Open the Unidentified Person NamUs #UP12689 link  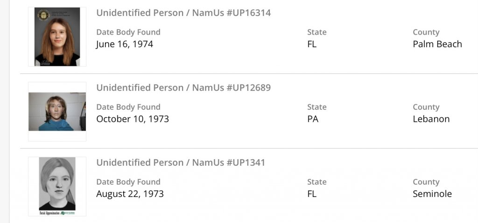pyautogui.click(x=183, y=88)
